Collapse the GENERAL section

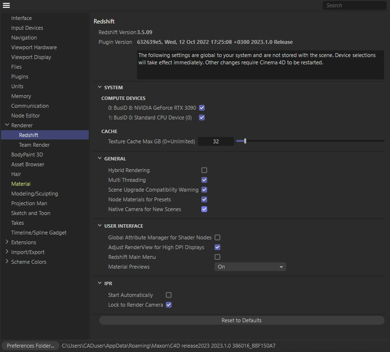100,158
